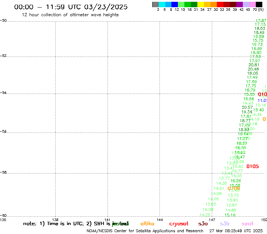Click the wave height value 13.77
The image size is (267, 234).
(224, 178)
